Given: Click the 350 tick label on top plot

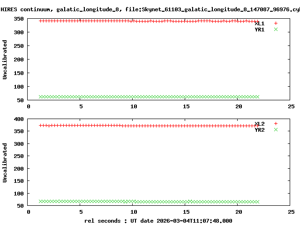Looking at the screenshot, I should coord(19,19).
